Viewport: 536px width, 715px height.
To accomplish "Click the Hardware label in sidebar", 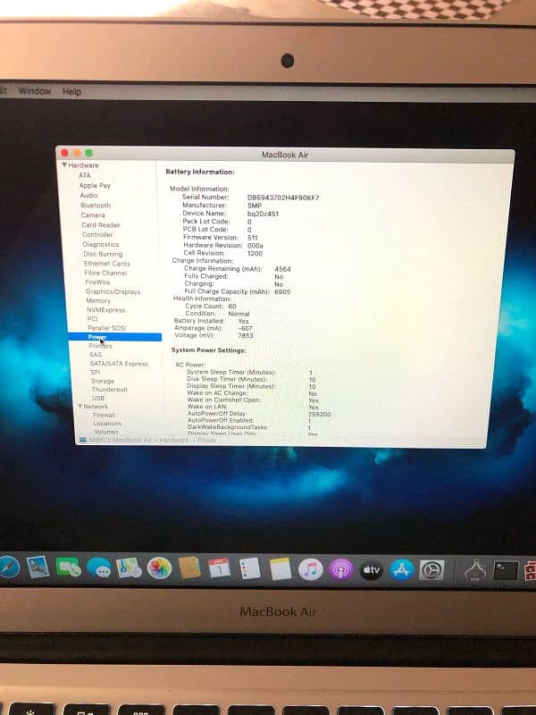I will coord(83,165).
